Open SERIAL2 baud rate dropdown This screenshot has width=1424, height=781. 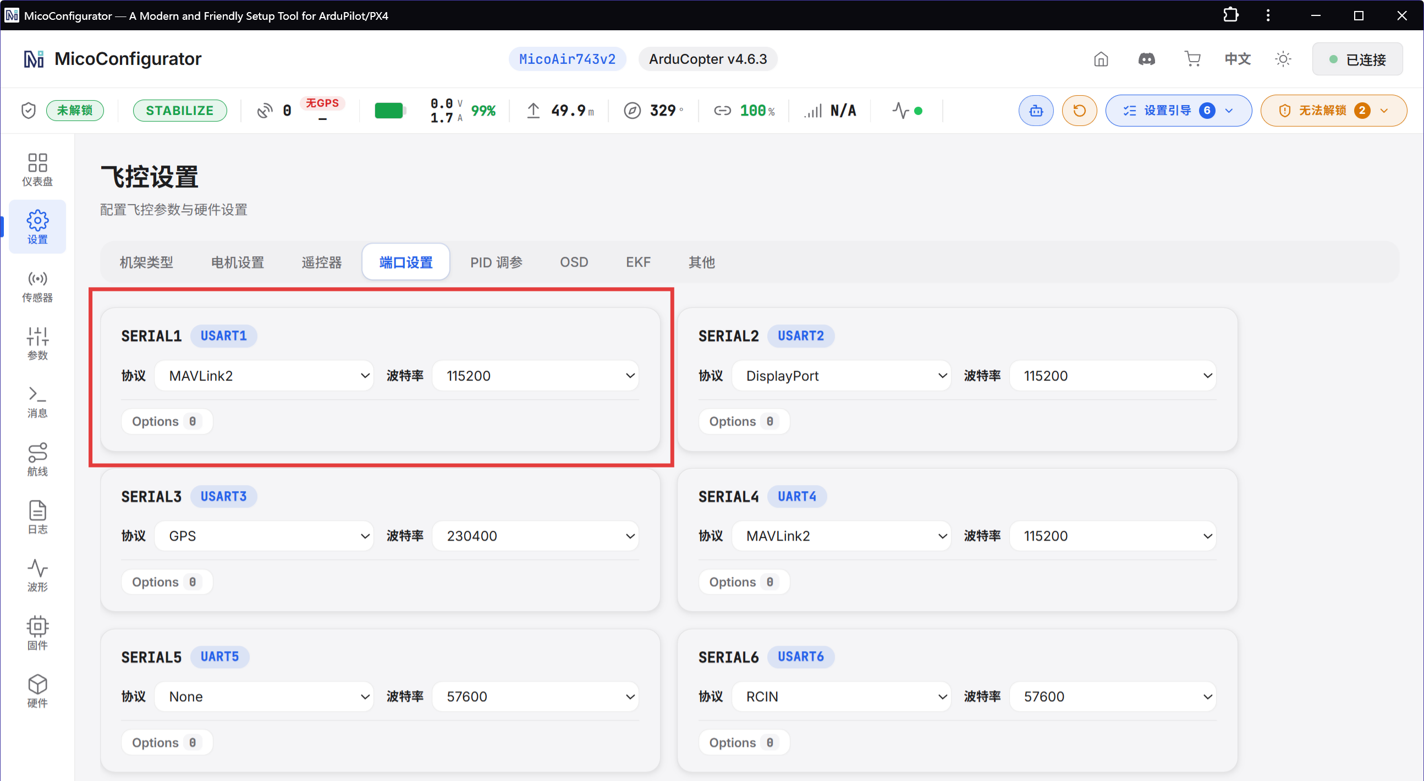1112,376
